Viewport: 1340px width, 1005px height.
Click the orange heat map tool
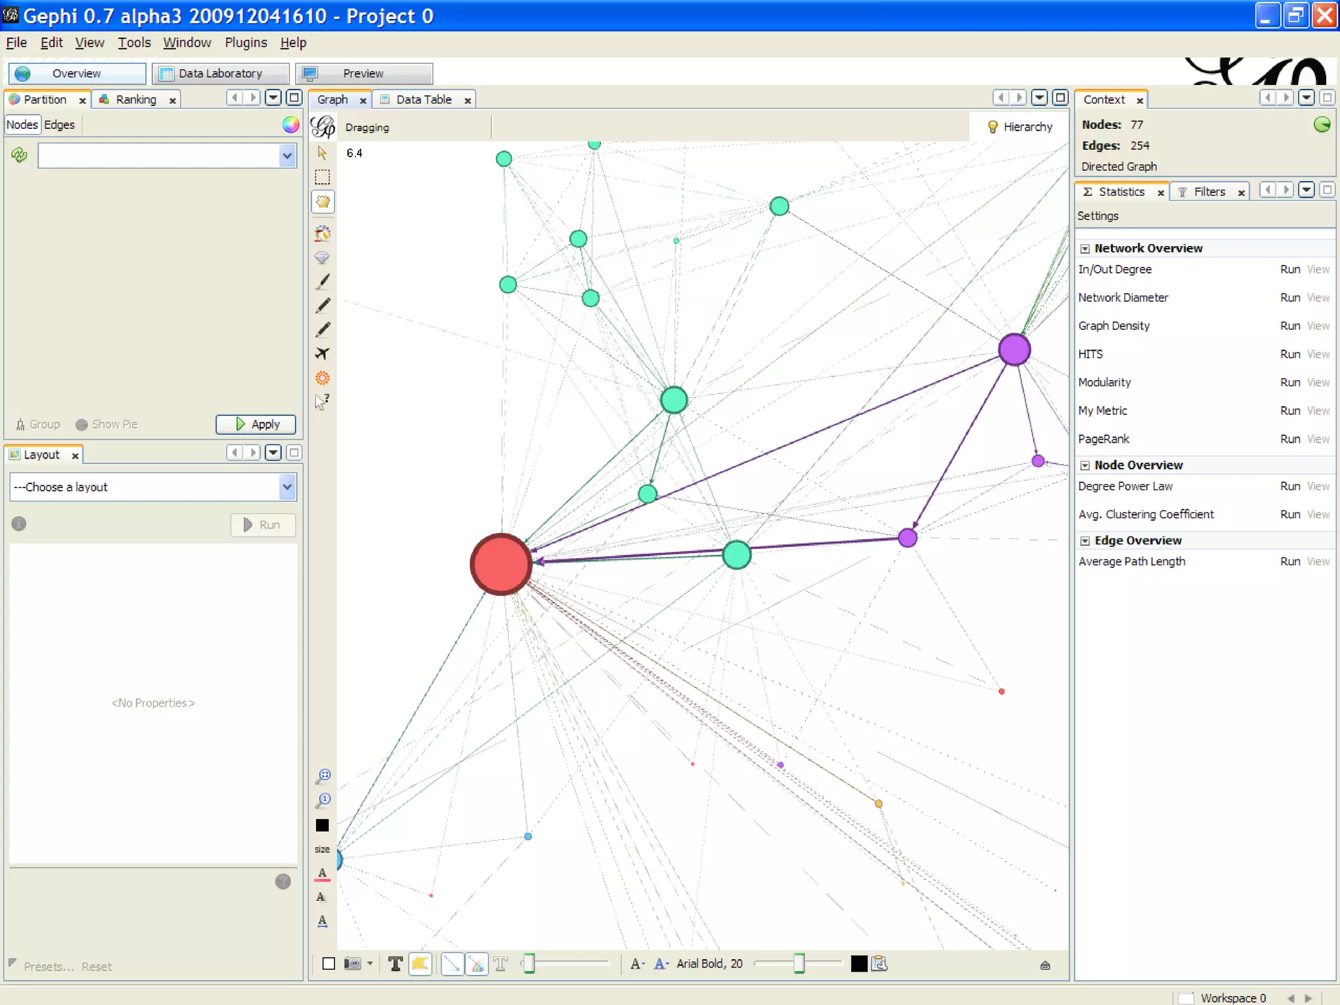click(x=322, y=378)
